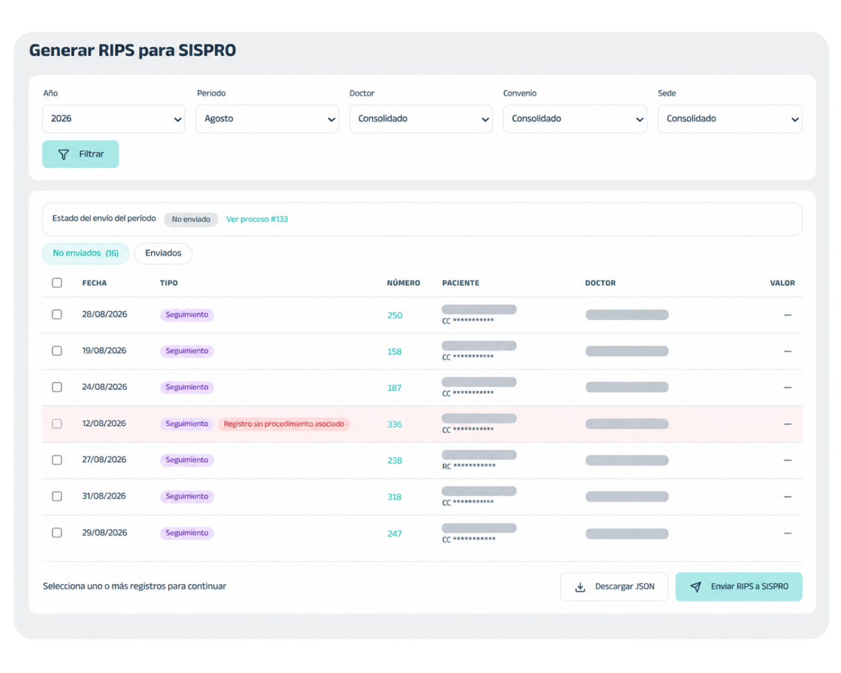Click the No enviado status badge
This screenshot has height=673, width=841.
[191, 219]
